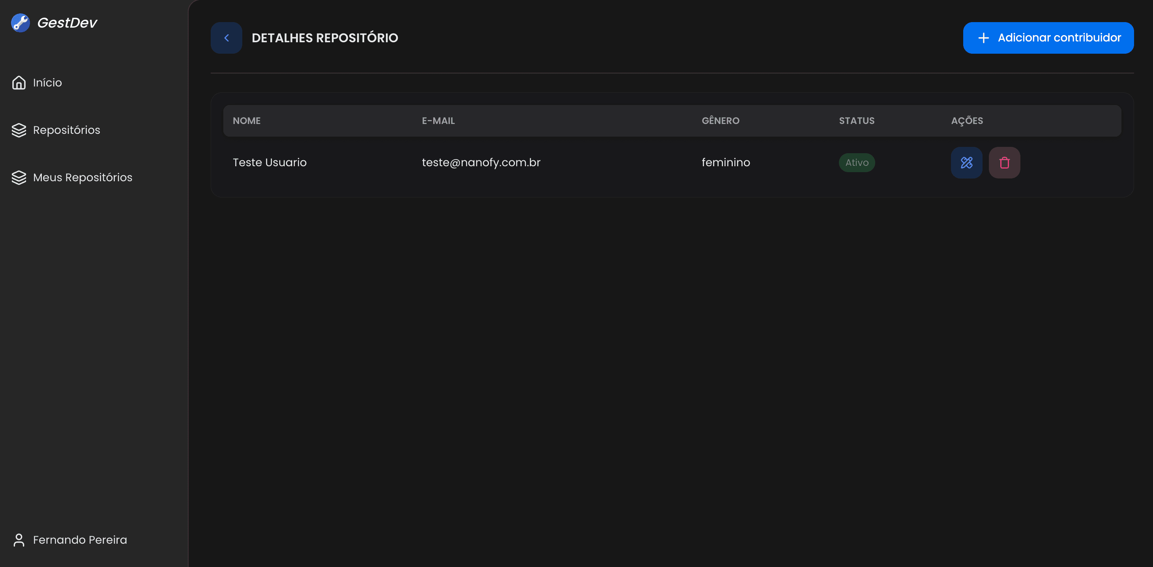Click the stacked layers icon beside Repositórios
The height and width of the screenshot is (567, 1153).
(19, 130)
